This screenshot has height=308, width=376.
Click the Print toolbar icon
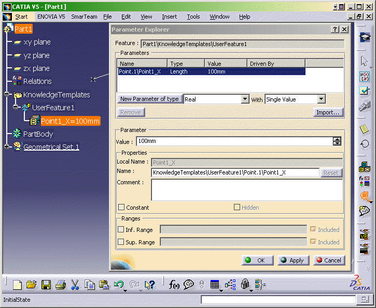(61, 285)
